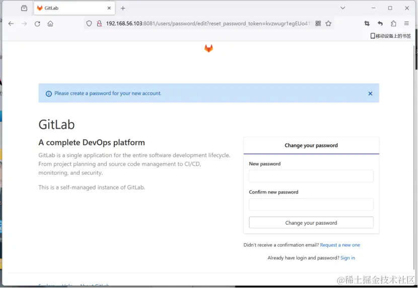Click 'This is a self-managed instance' text
This screenshot has height=288, width=418.
pyautogui.click(x=92, y=187)
